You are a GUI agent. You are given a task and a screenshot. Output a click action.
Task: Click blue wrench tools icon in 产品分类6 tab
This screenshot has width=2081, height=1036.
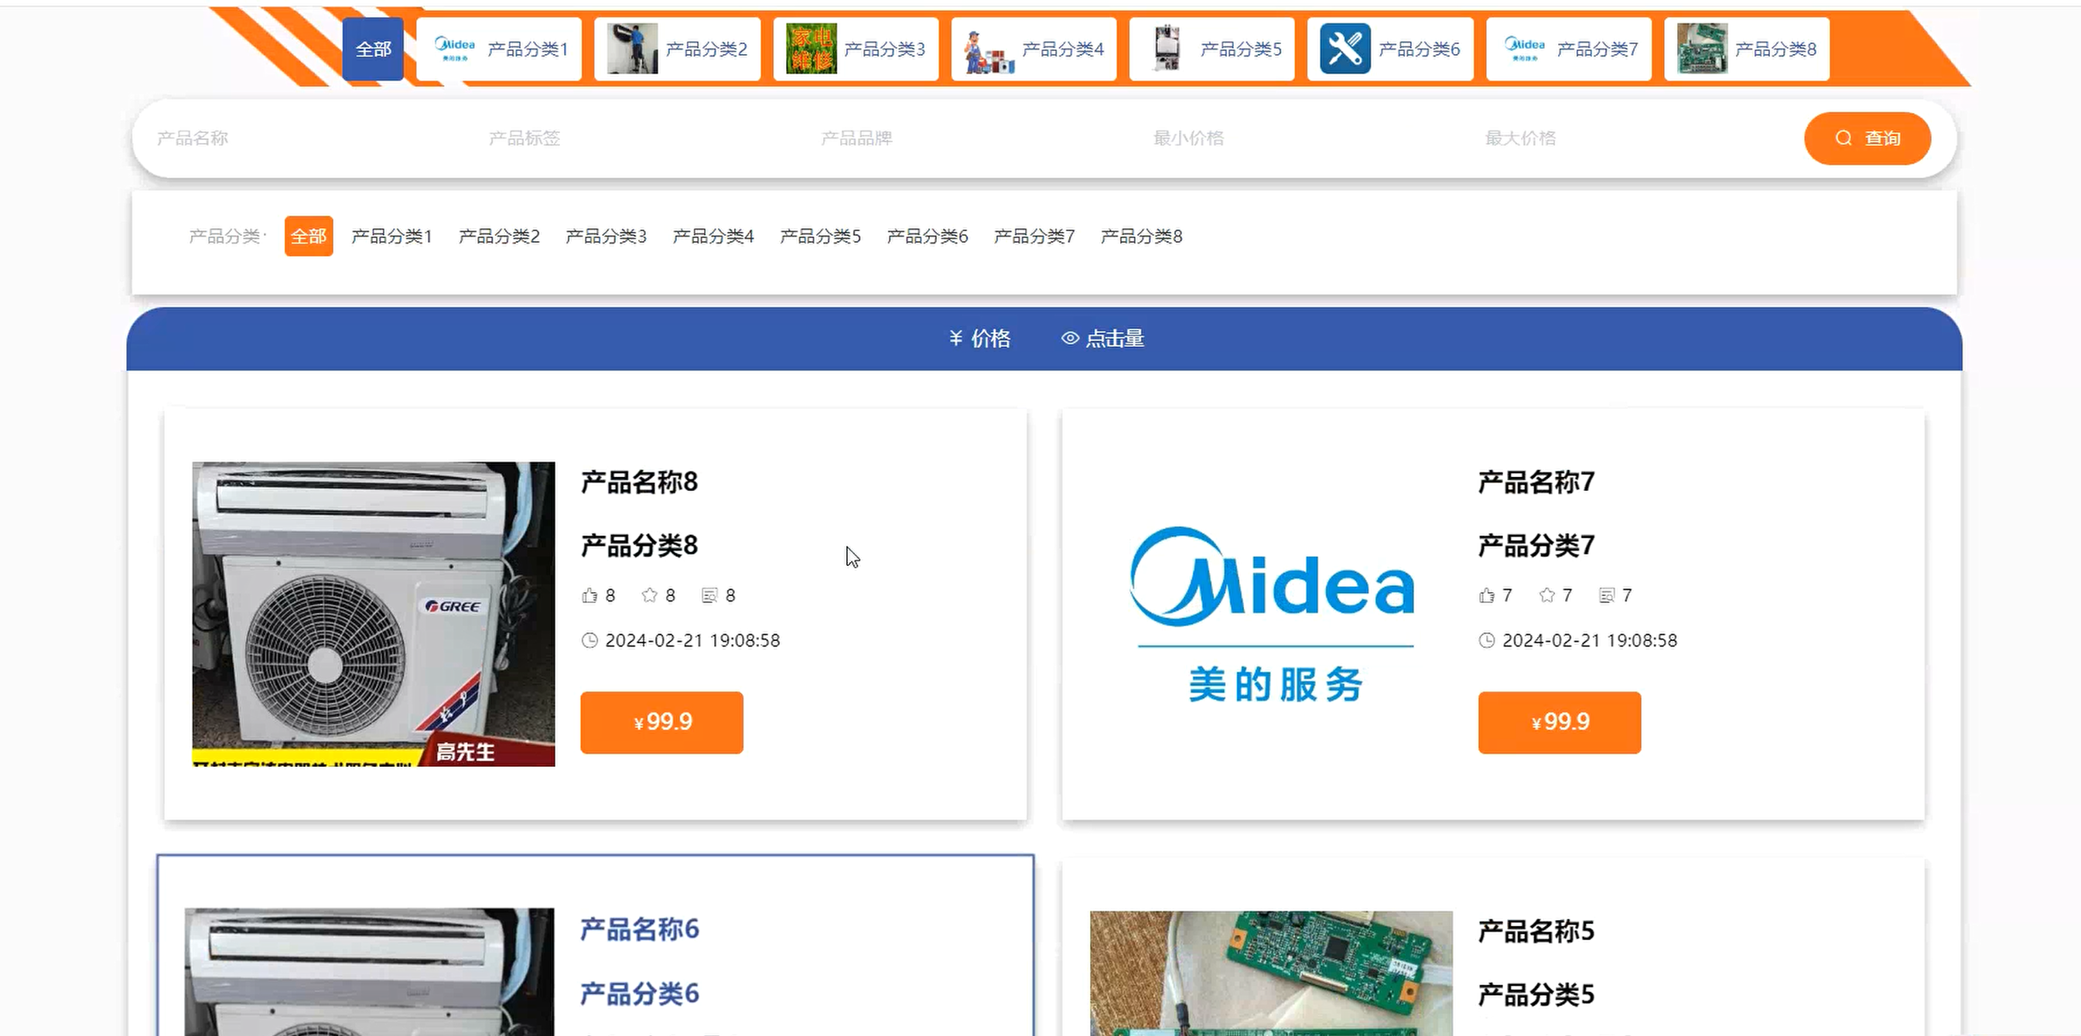tap(1345, 49)
